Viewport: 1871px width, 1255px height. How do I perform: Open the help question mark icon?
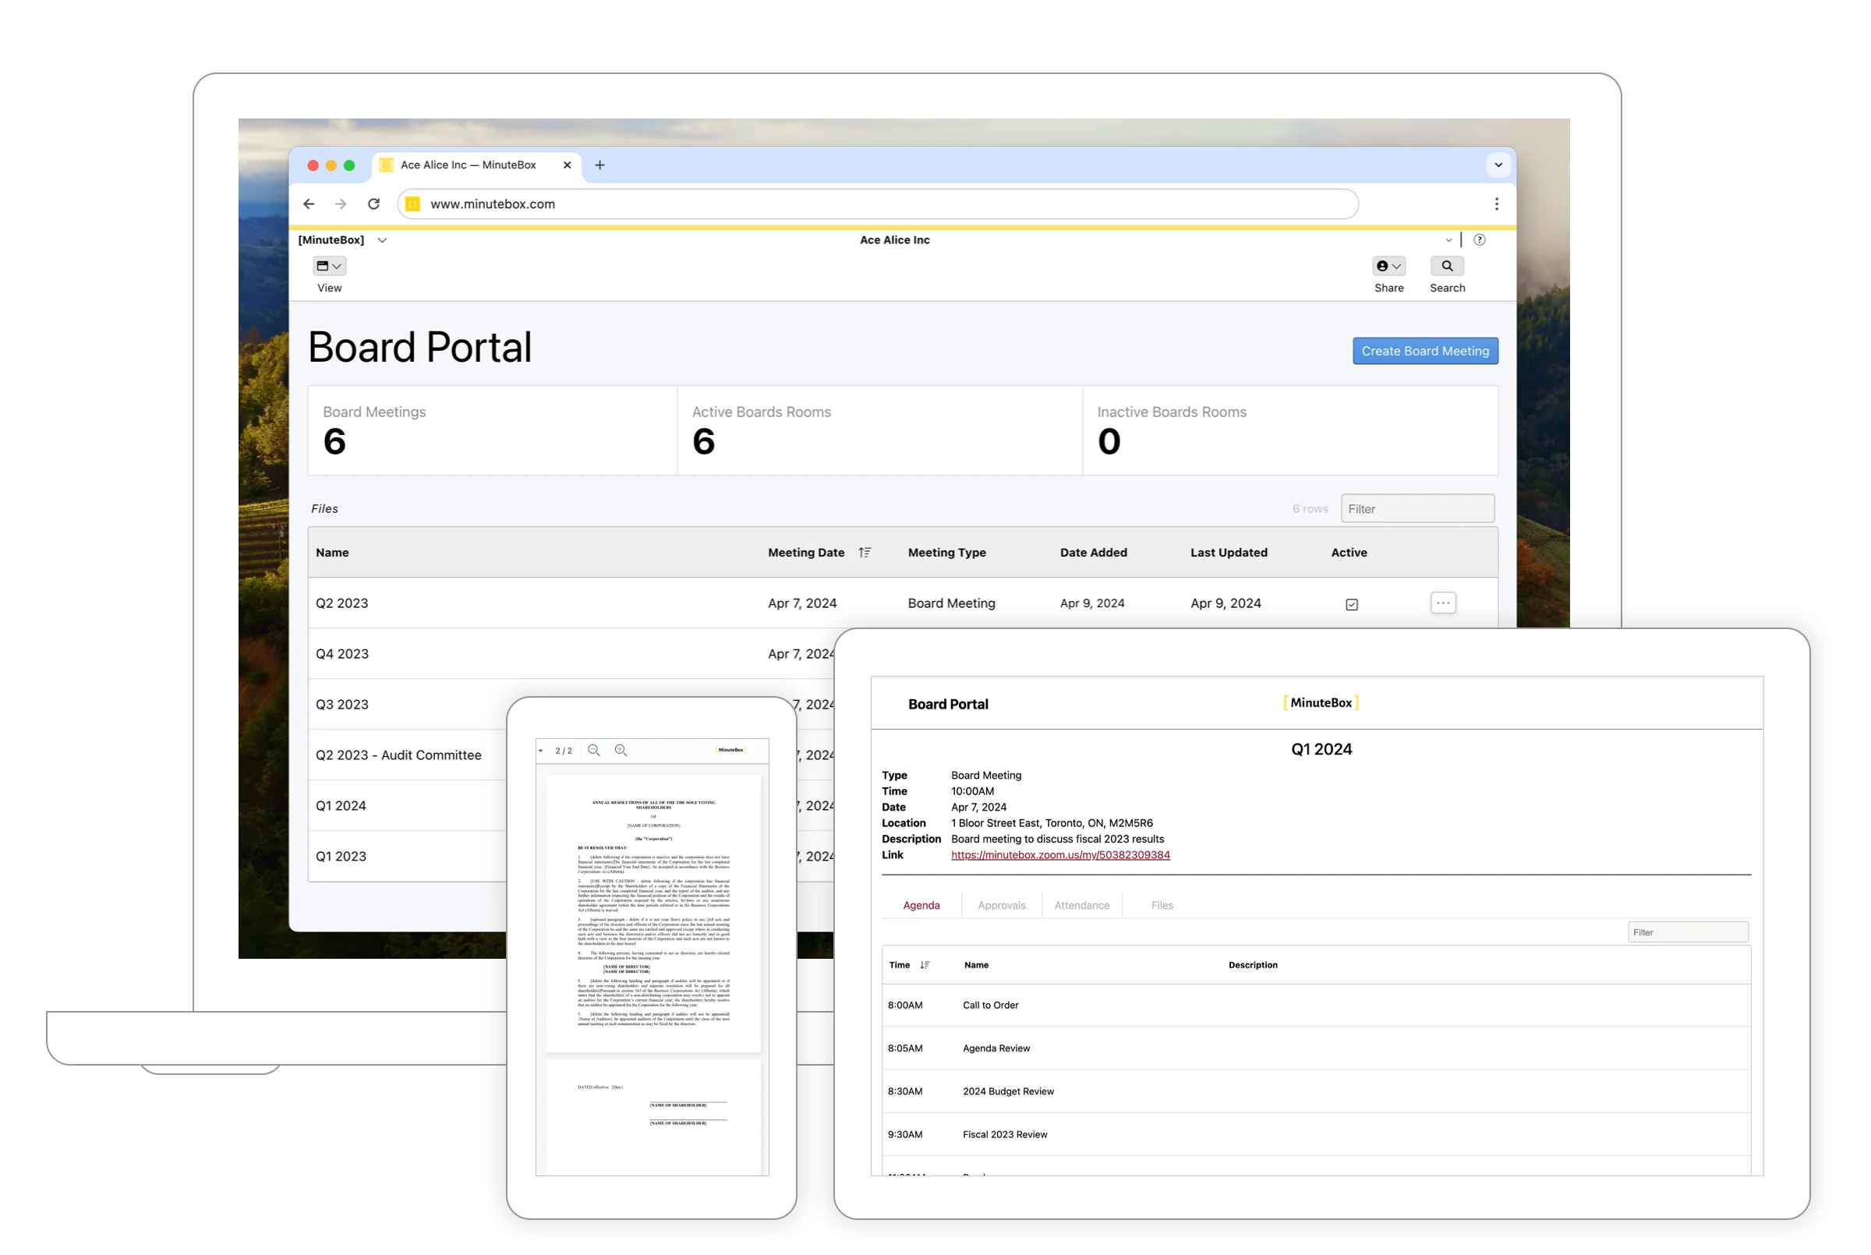[1480, 239]
